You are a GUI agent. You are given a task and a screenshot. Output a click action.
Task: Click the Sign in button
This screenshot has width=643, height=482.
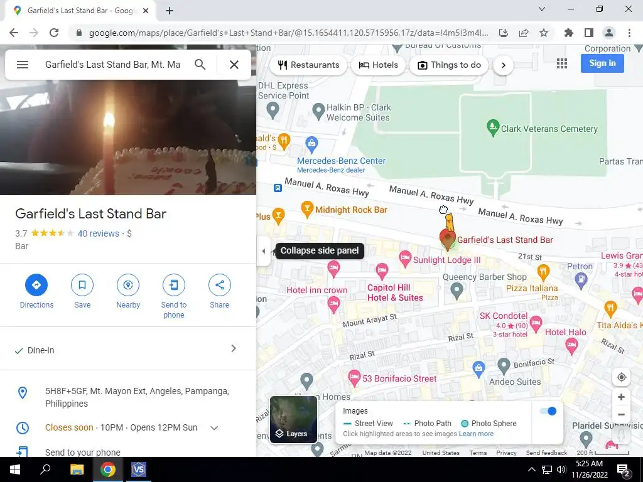602,63
